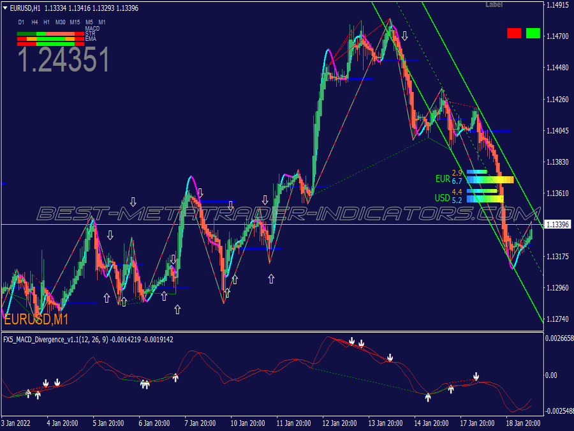Click the red square signal box

tap(514, 33)
